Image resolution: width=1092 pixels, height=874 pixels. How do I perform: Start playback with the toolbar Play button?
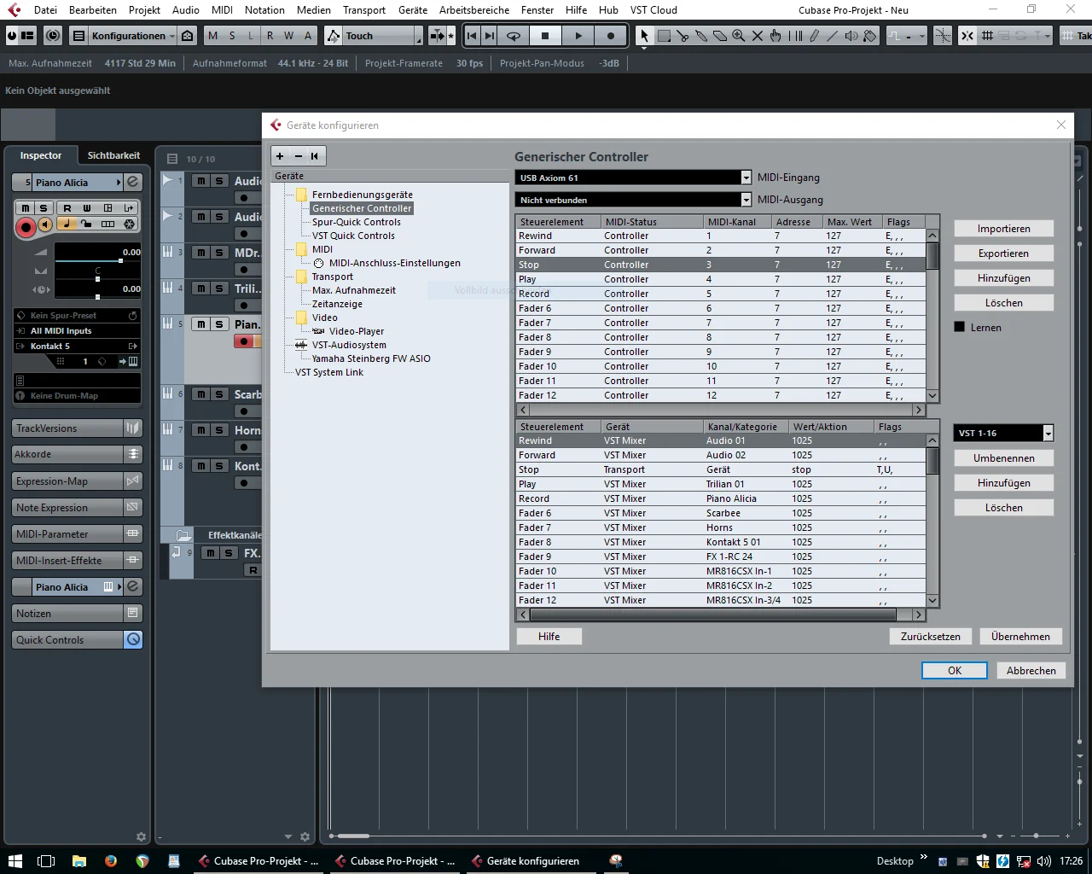[x=578, y=36]
